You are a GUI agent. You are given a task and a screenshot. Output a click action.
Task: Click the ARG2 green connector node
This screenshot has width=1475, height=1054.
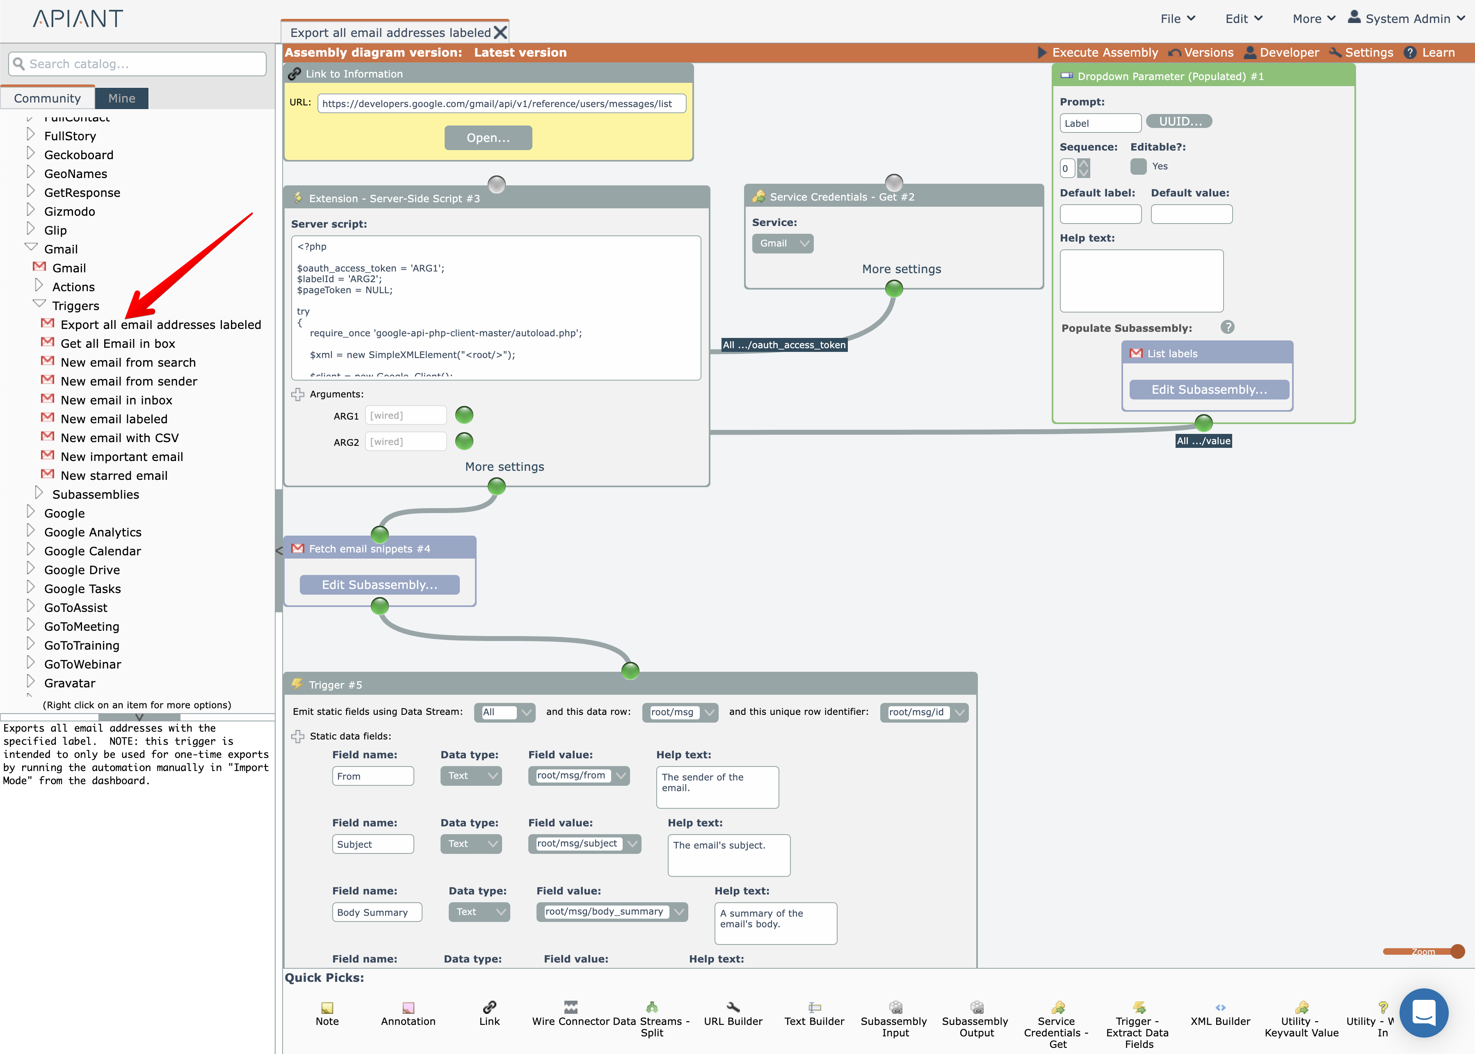coord(464,441)
